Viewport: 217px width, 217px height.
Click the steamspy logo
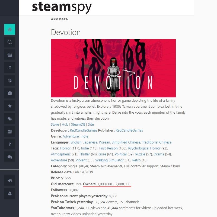tap(62, 7)
